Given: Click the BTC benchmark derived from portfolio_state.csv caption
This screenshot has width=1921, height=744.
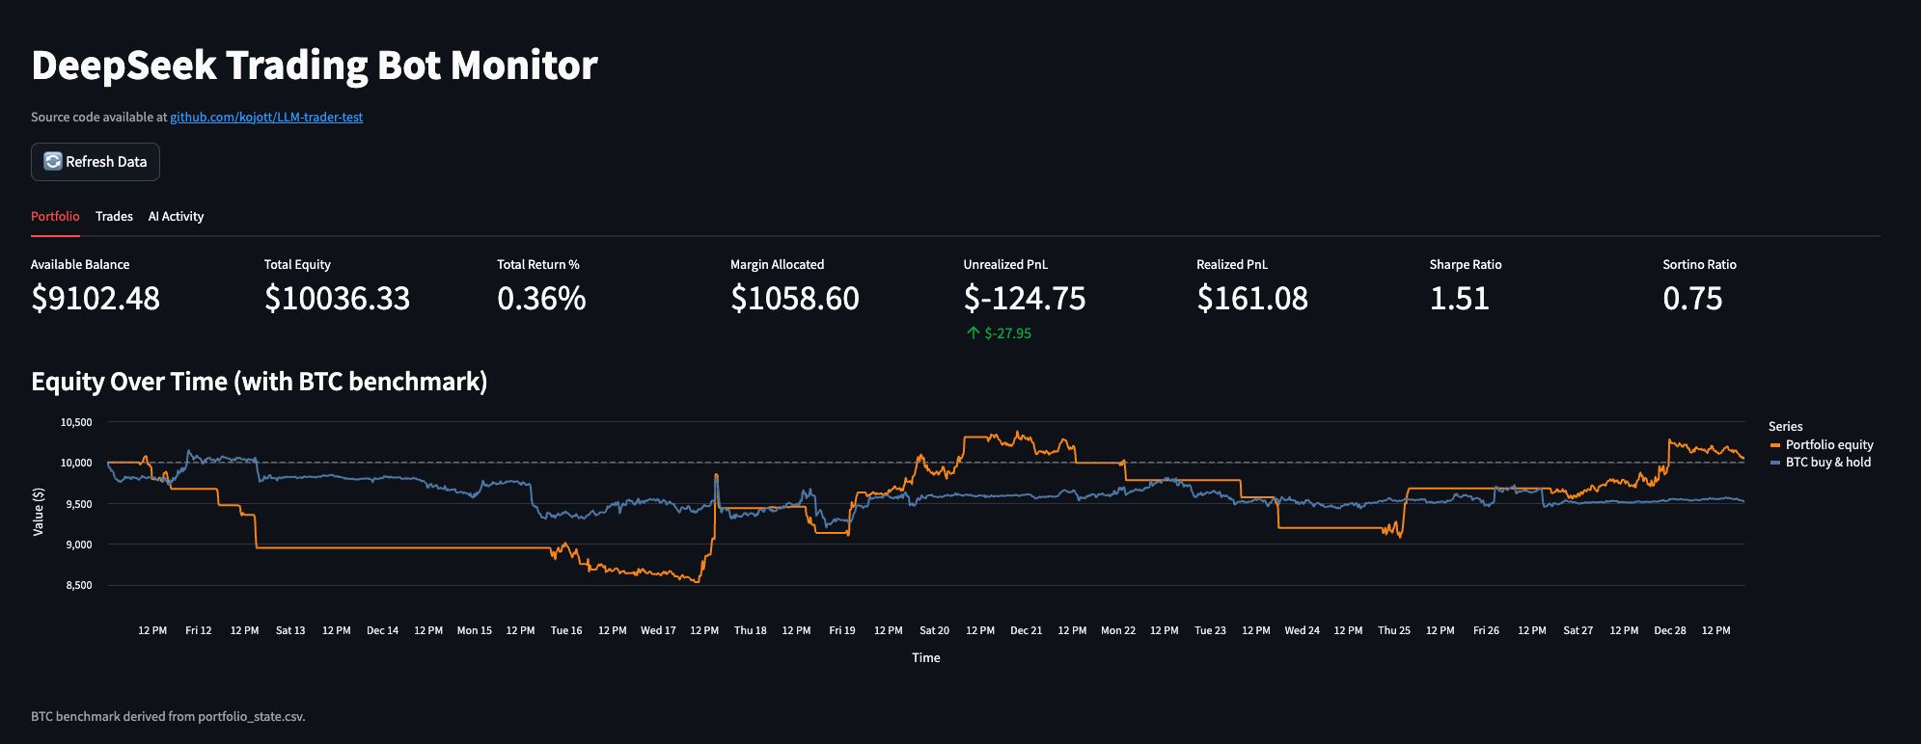Looking at the screenshot, I should [x=168, y=716].
